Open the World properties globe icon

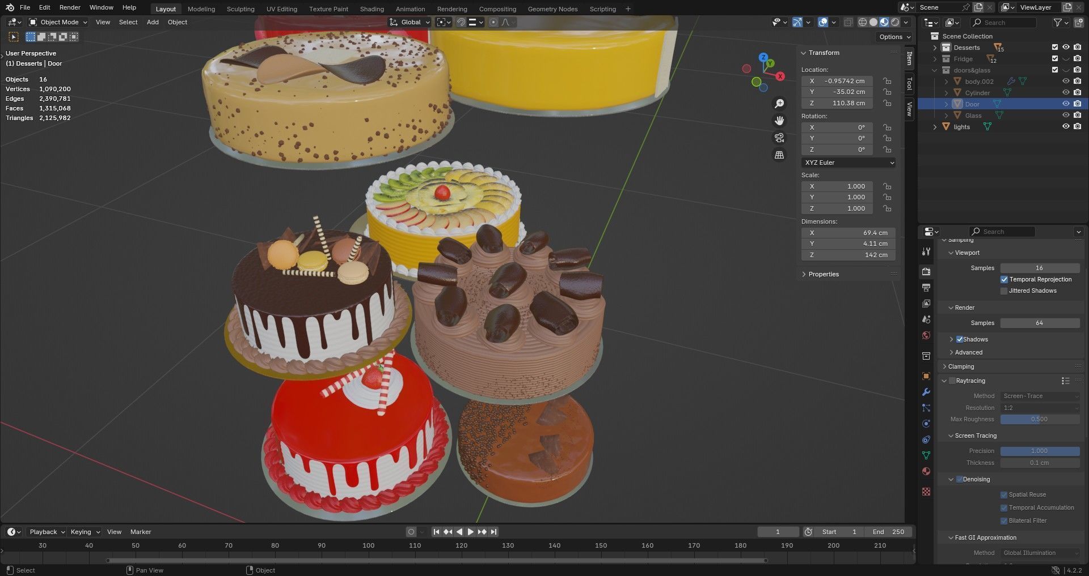(x=926, y=335)
